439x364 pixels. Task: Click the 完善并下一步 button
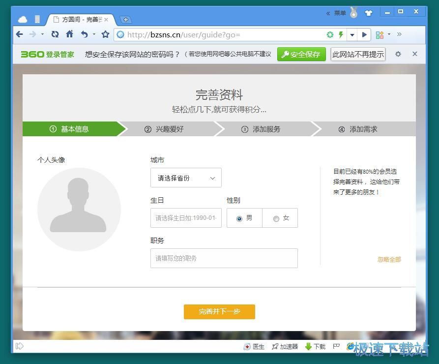pyautogui.click(x=219, y=312)
